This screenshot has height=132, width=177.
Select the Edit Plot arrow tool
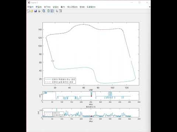[57, 11]
